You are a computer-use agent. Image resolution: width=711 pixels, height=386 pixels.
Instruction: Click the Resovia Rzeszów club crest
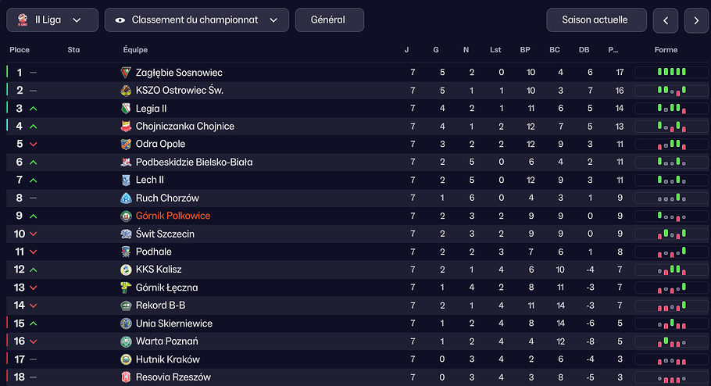[126, 377]
